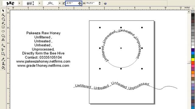The image size is (195, 109).
Task: Click the bottom-right selection handle of circle
Action: coord(142,69)
